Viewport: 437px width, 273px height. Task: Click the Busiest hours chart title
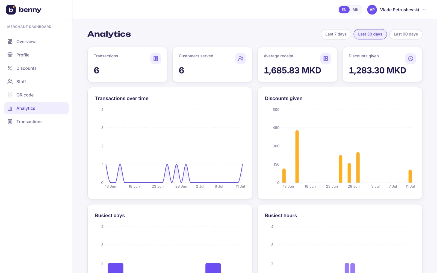click(281, 216)
